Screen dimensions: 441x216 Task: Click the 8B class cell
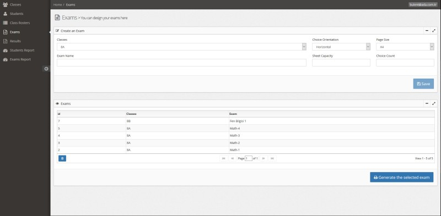(x=177, y=121)
